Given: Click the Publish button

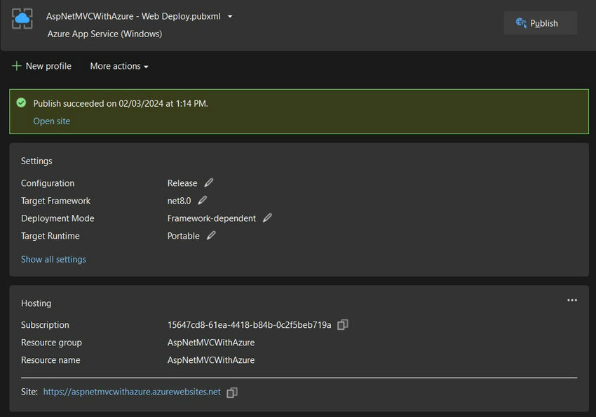Looking at the screenshot, I should [540, 22].
